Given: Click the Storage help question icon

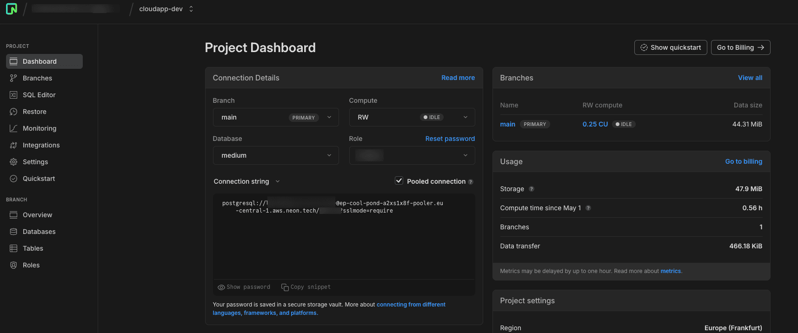Looking at the screenshot, I should point(532,189).
